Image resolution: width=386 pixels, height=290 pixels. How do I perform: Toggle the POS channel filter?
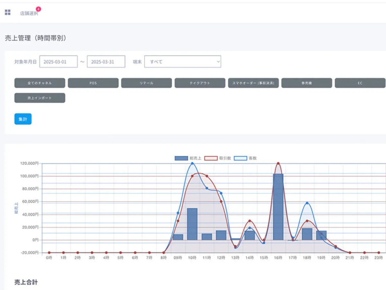(x=93, y=83)
